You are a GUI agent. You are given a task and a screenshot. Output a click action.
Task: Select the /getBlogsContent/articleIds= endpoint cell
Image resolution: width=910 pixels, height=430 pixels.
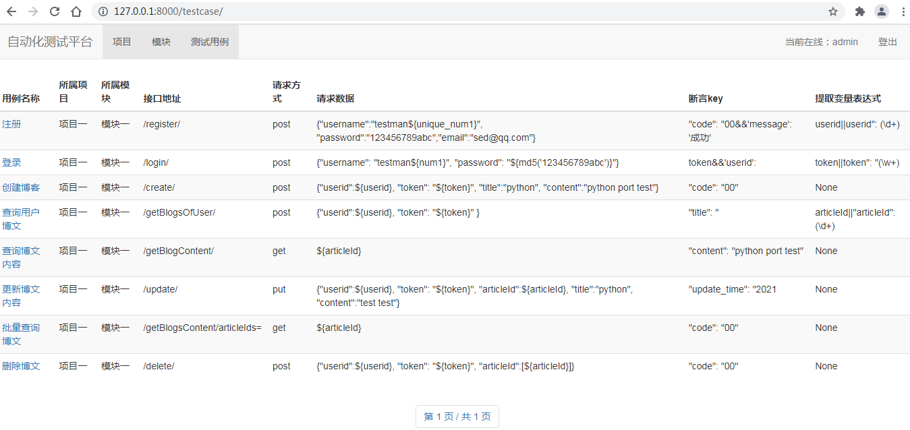click(202, 328)
